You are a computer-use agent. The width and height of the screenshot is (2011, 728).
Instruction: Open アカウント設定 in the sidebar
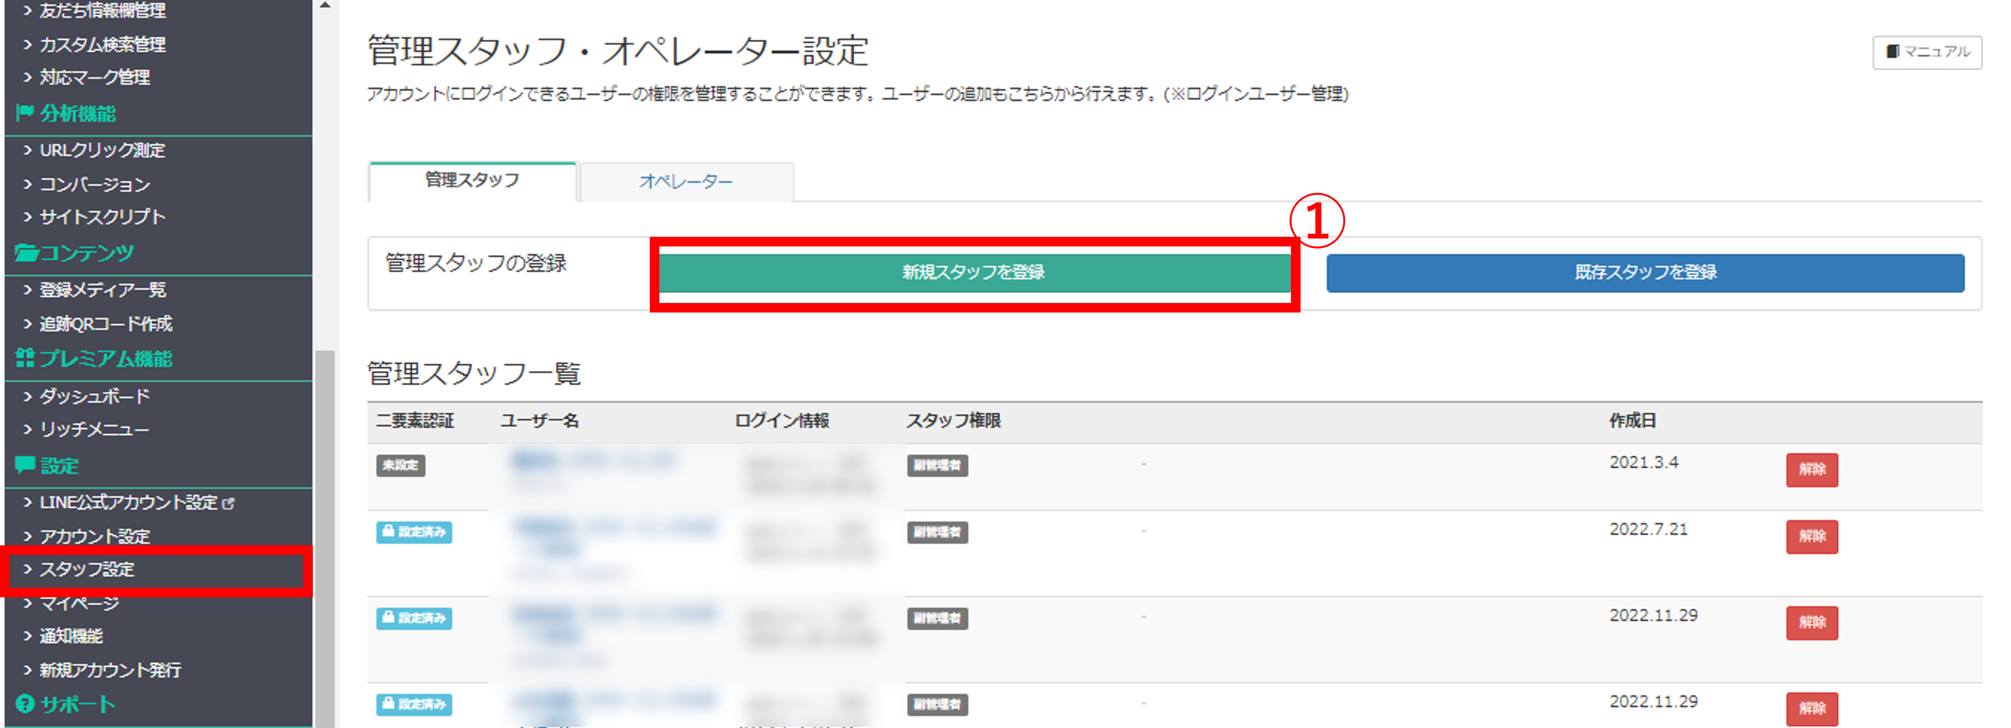click(x=94, y=537)
